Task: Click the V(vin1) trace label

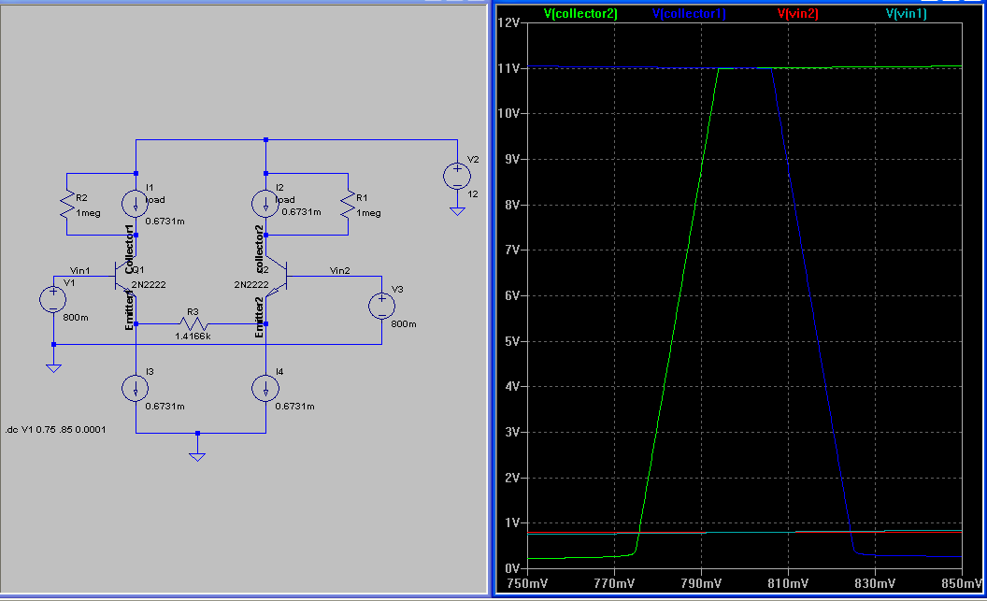Action: 906,13
